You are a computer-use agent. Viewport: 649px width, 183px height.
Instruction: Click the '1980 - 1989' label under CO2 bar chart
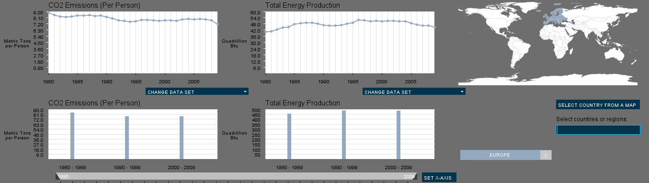[72, 167]
